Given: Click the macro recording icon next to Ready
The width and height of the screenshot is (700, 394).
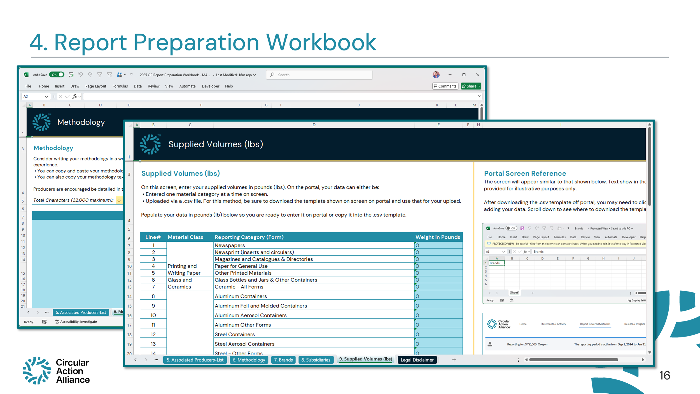Looking at the screenshot, I should [44, 322].
